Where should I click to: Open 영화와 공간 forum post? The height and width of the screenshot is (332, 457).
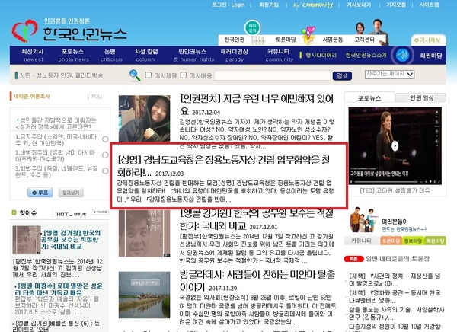(395, 296)
